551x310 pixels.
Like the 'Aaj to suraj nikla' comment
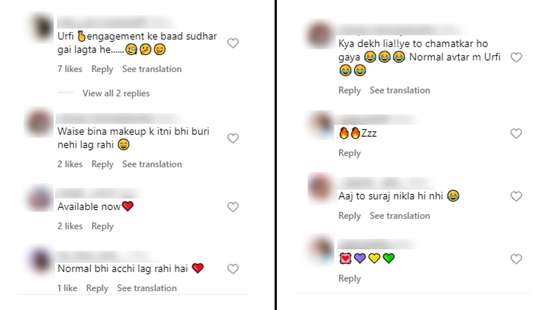click(517, 197)
